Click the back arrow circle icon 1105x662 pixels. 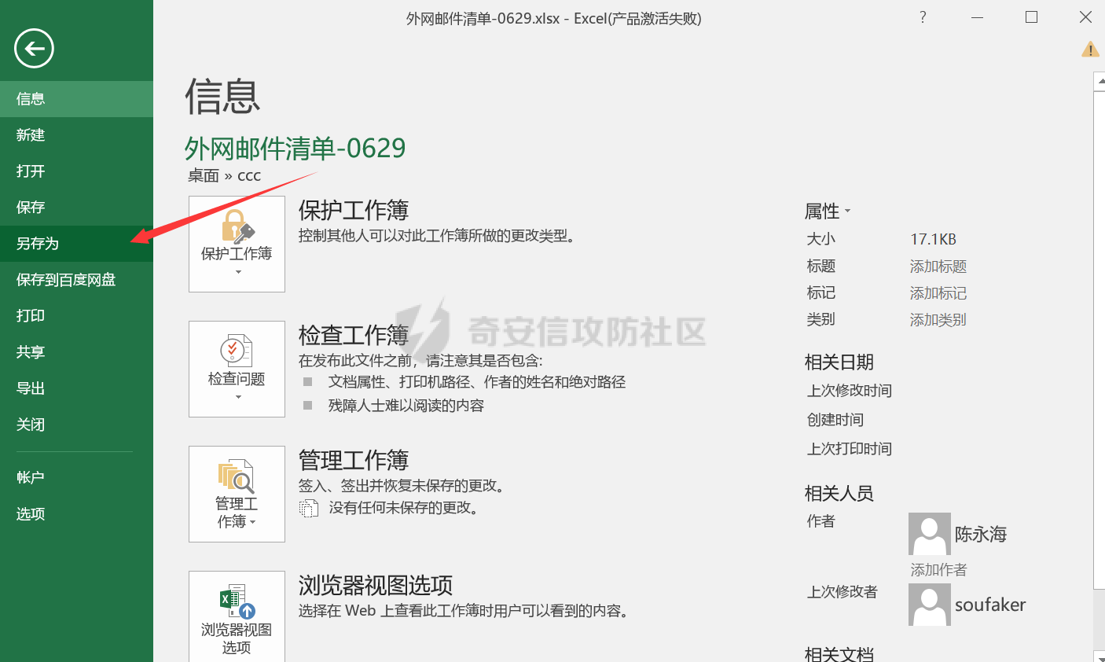pyautogui.click(x=34, y=49)
